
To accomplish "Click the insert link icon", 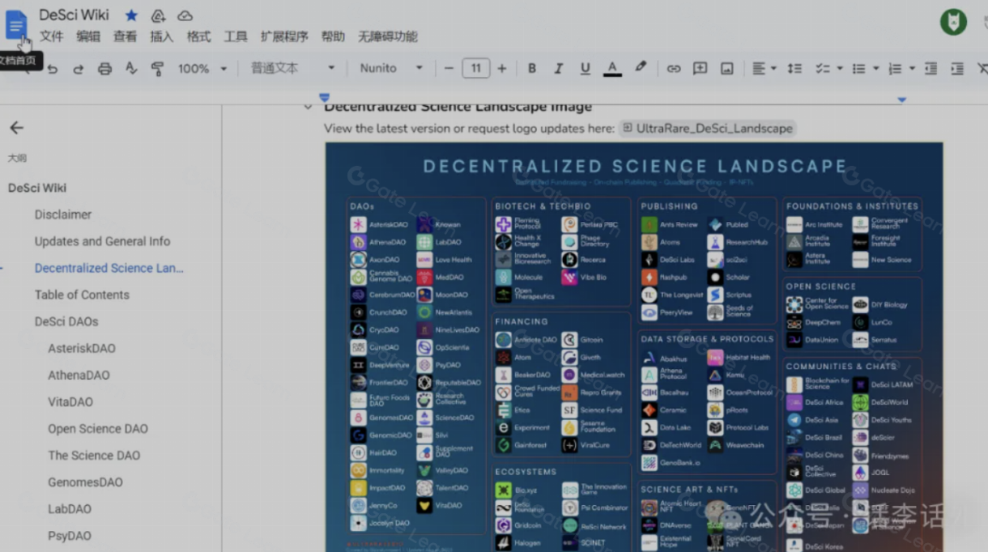I will [x=673, y=69].
